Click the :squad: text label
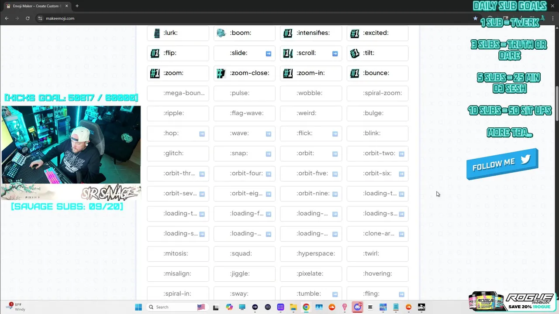This screenshot has height=314, width=559. 241,253
